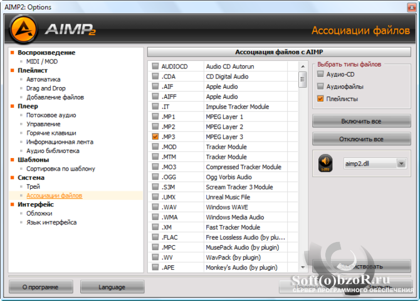The height and width of the screenshot is (301, 420).
Task: Close the AIMP2 Options window
Action: pos(411,8)
